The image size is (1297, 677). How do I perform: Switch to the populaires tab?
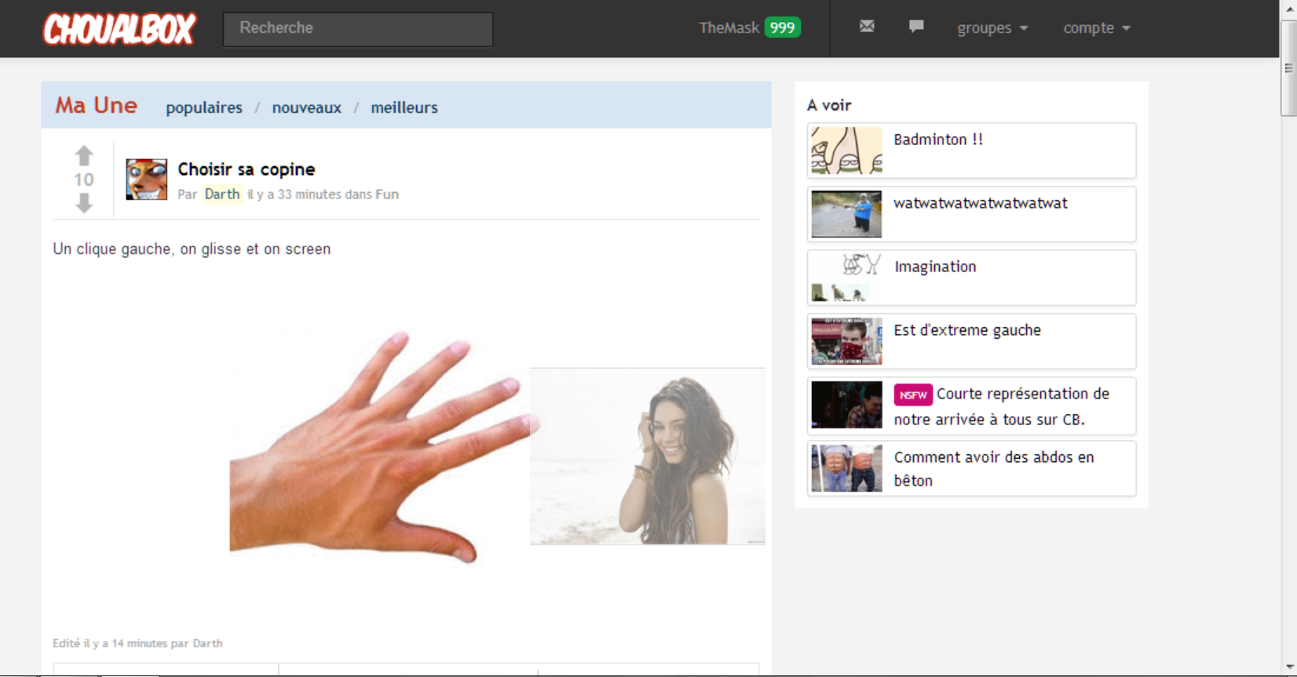point(204,107)
